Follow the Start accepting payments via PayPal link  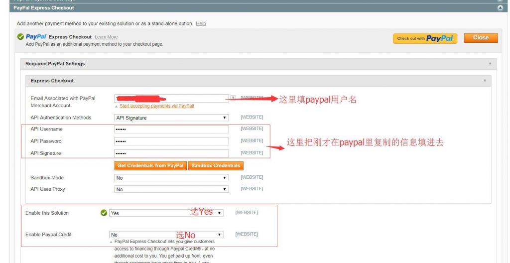point(156,106)
